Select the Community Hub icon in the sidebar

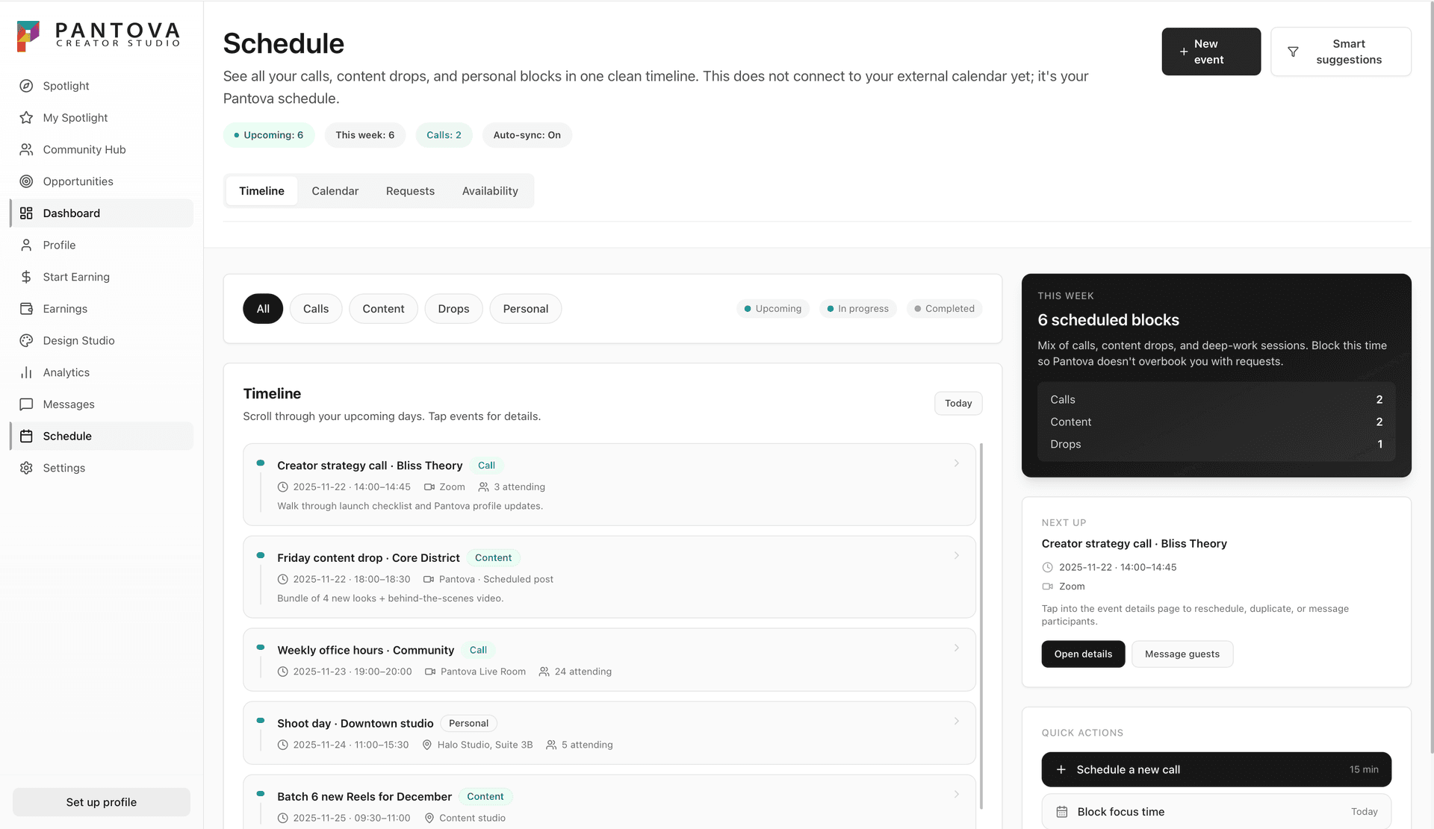pyautogui.click(x=26, y=149)
